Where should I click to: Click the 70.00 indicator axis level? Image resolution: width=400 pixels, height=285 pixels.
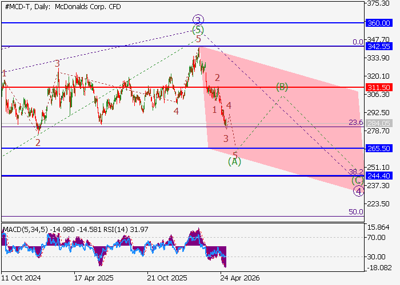coord(376,238)
